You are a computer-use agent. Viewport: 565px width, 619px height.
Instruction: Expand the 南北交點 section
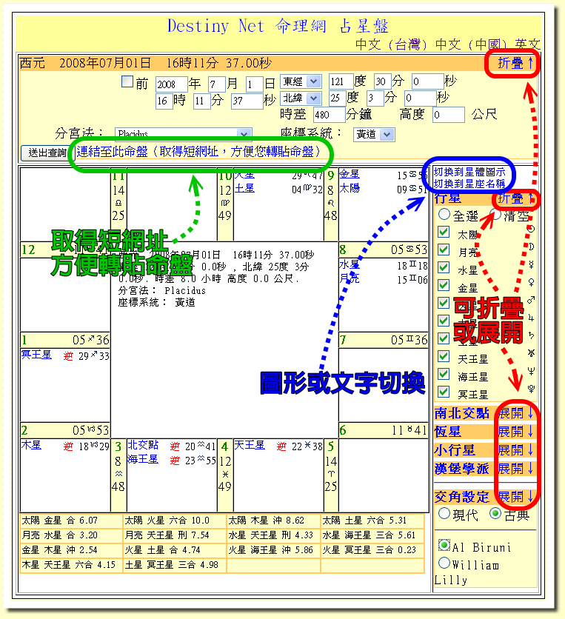pos(515,413)
